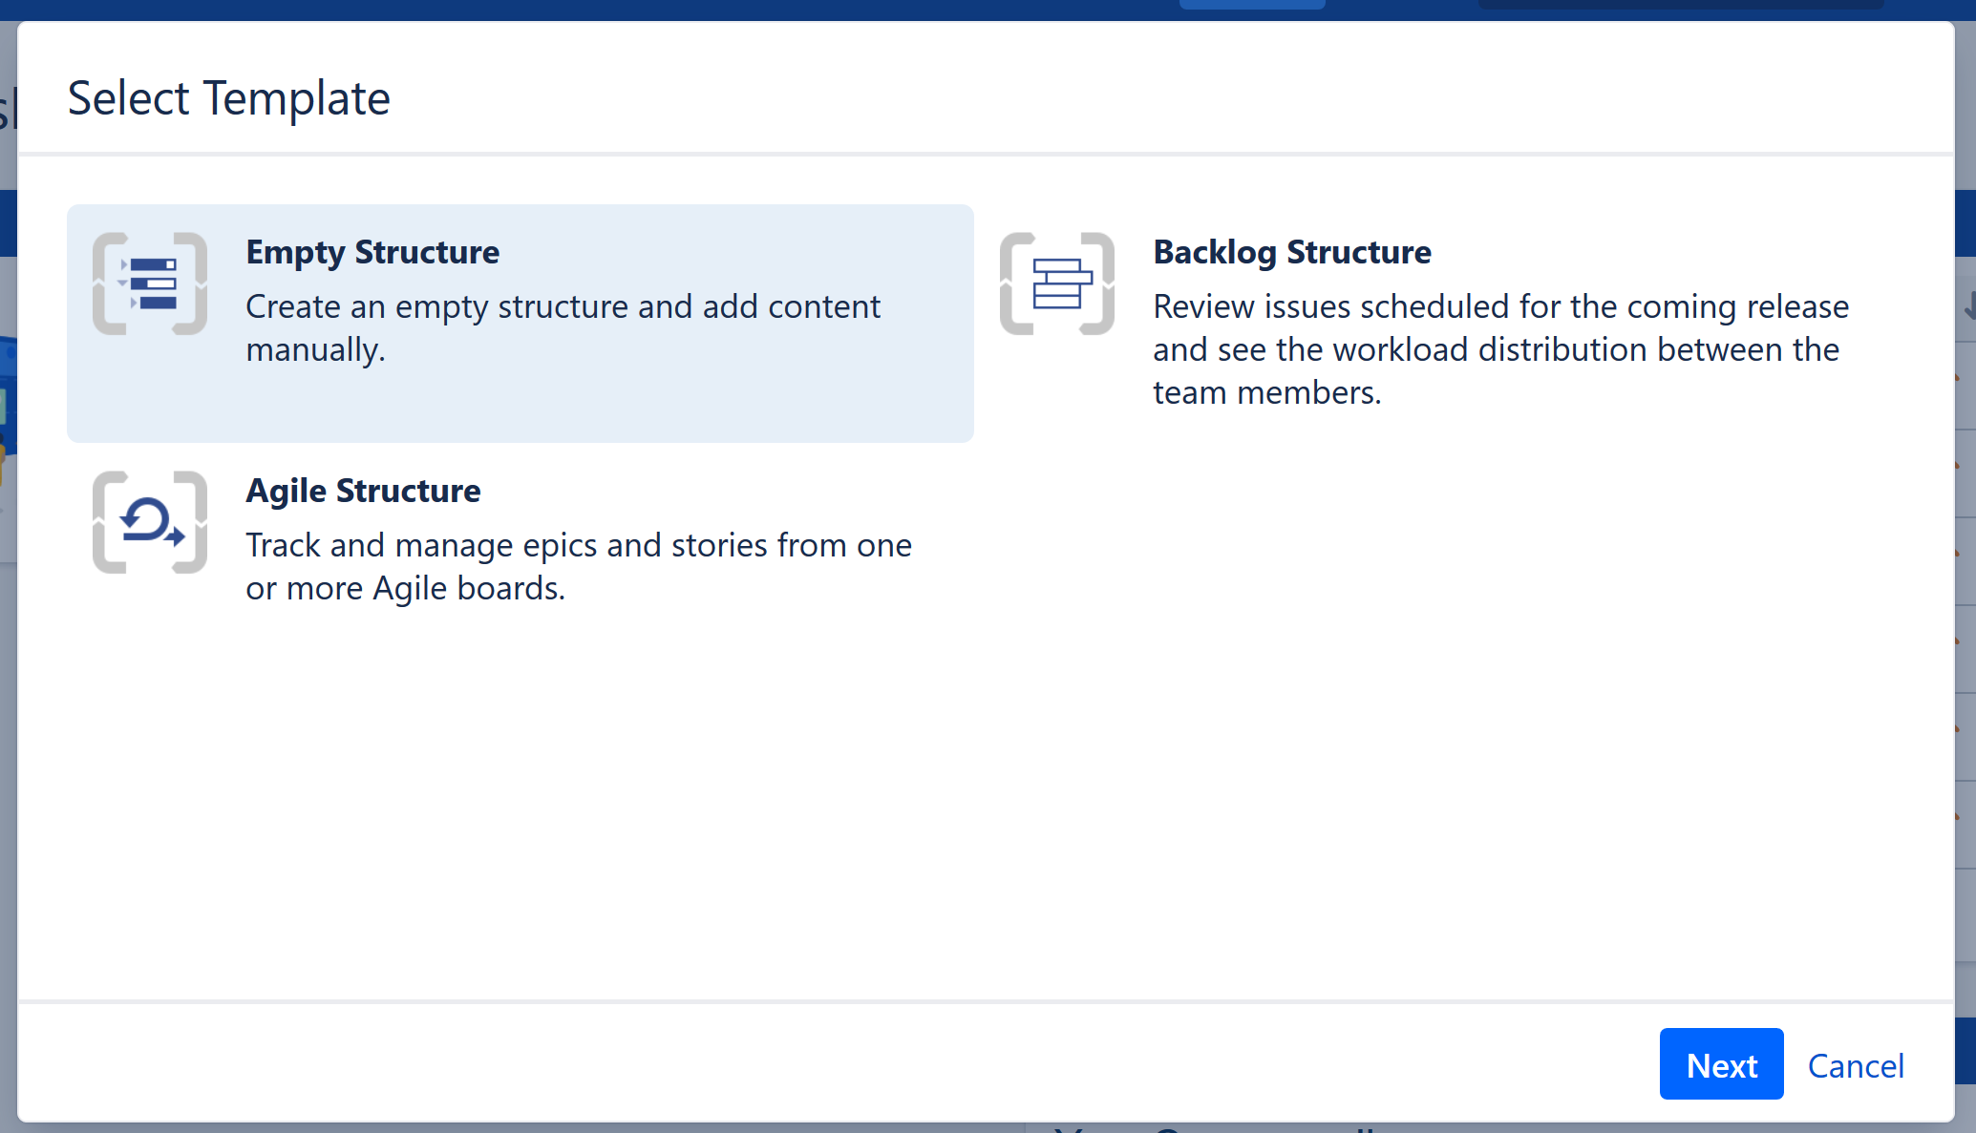Select the Backlog Structure template icon
Viewport: 1976px width, 1133px height.
(1057, 283)
